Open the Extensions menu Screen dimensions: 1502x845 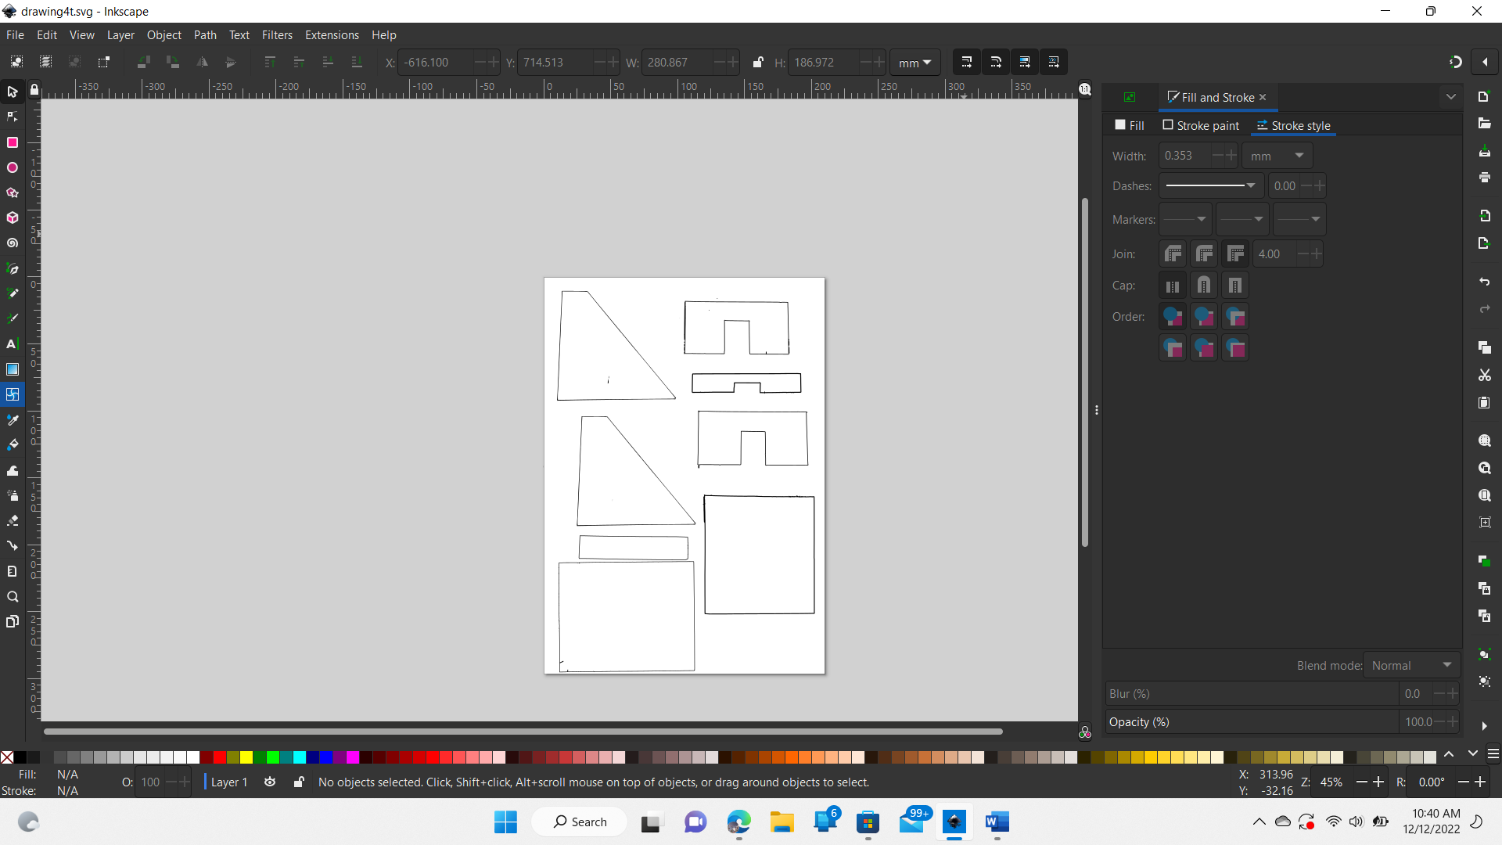click(x=332, y=35)
